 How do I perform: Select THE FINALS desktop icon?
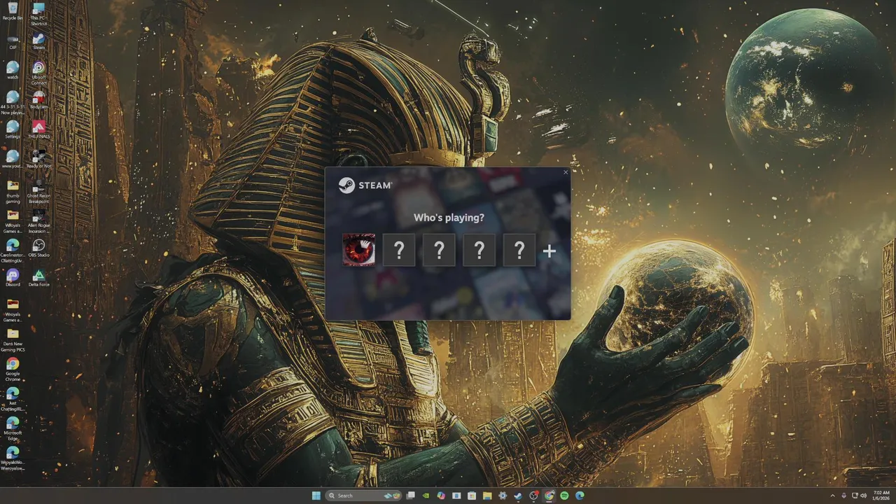[38, 129]
